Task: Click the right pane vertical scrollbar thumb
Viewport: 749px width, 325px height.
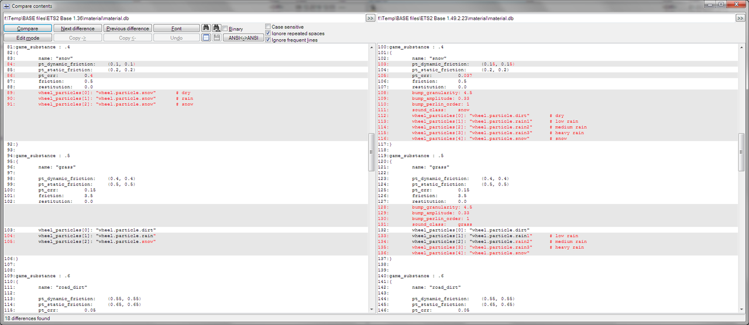Action: coord(742,152)
